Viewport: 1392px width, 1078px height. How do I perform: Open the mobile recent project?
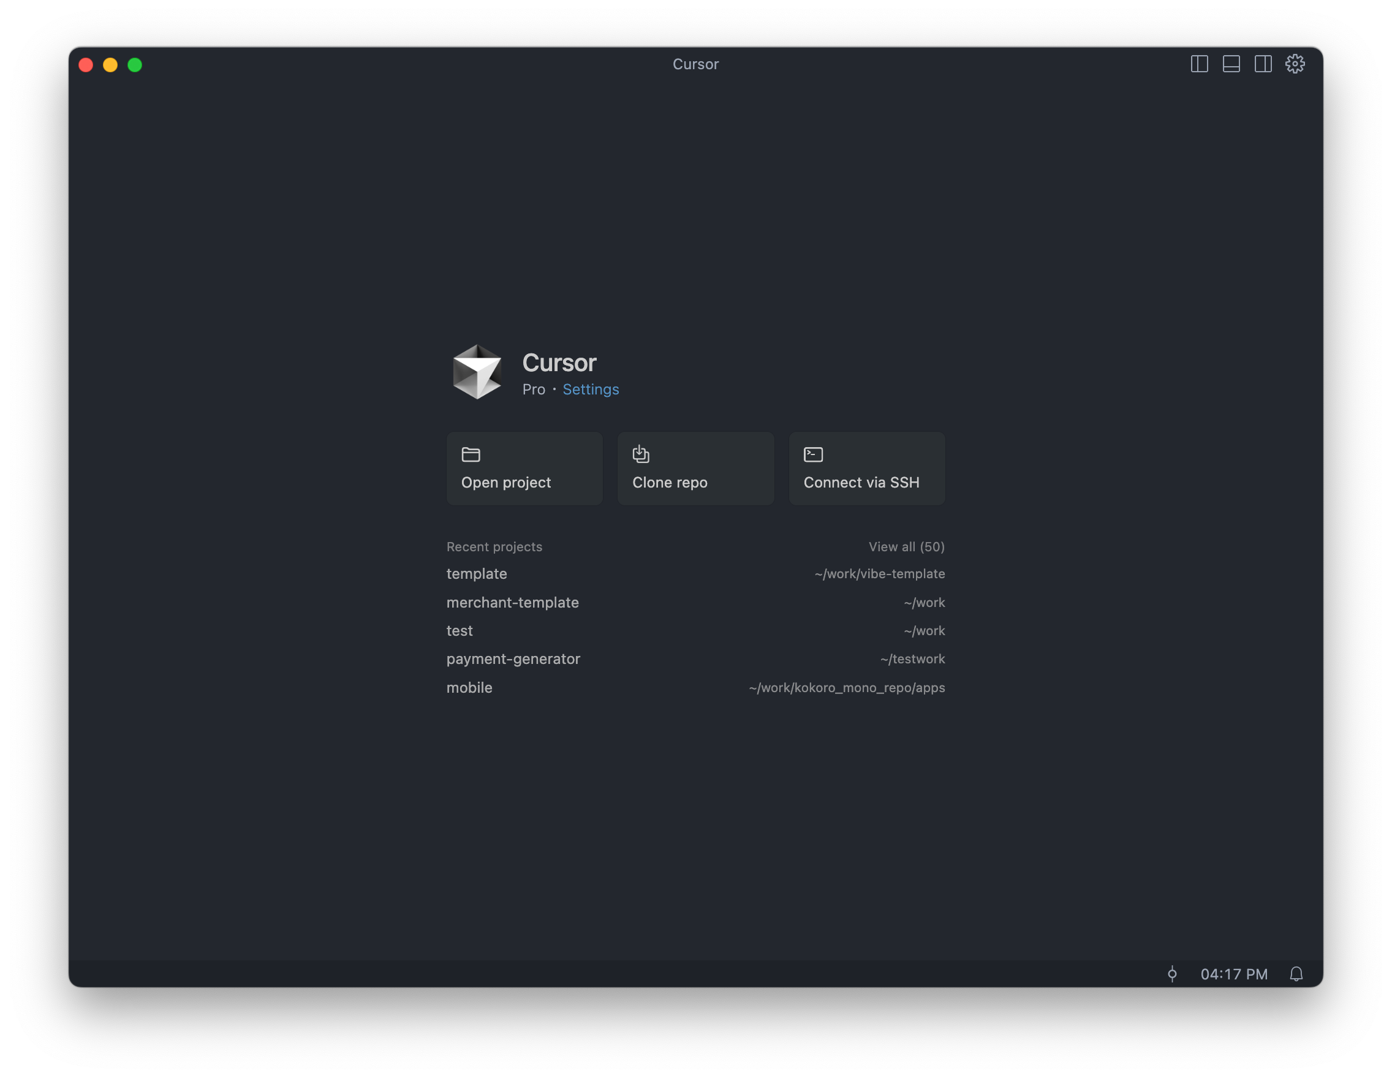coord(469,687)
